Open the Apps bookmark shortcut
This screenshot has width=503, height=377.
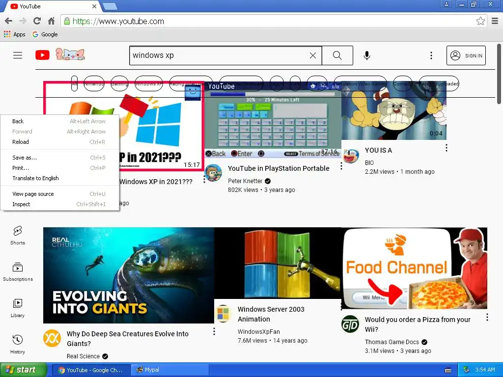coord(14,34)
